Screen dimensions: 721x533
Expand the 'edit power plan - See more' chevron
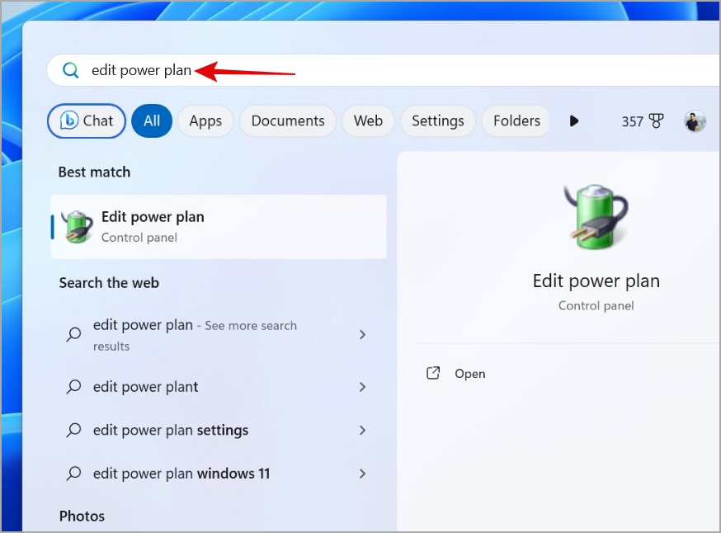(362, 334)
